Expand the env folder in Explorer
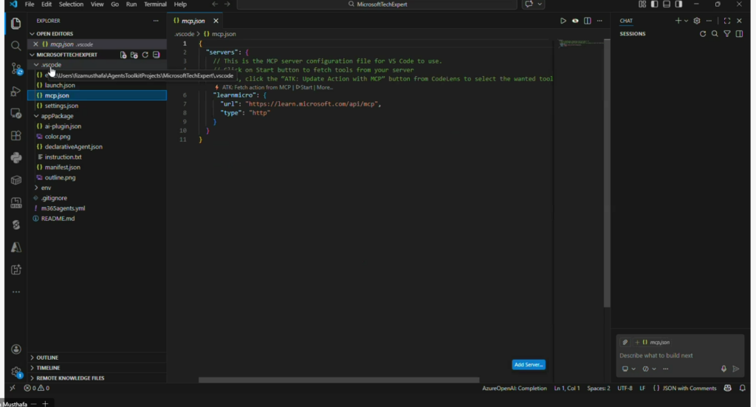The width and height of the screenshot is (756, 407). (x=46, y=188)
